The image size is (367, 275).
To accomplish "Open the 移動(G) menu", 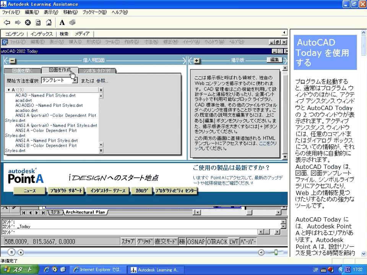I will tap(70, 12).
